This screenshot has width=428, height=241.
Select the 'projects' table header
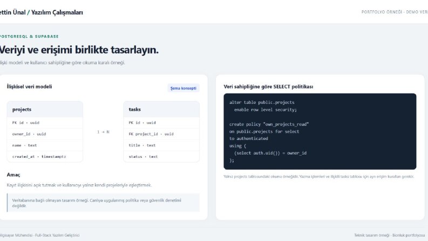pos(45,109)
